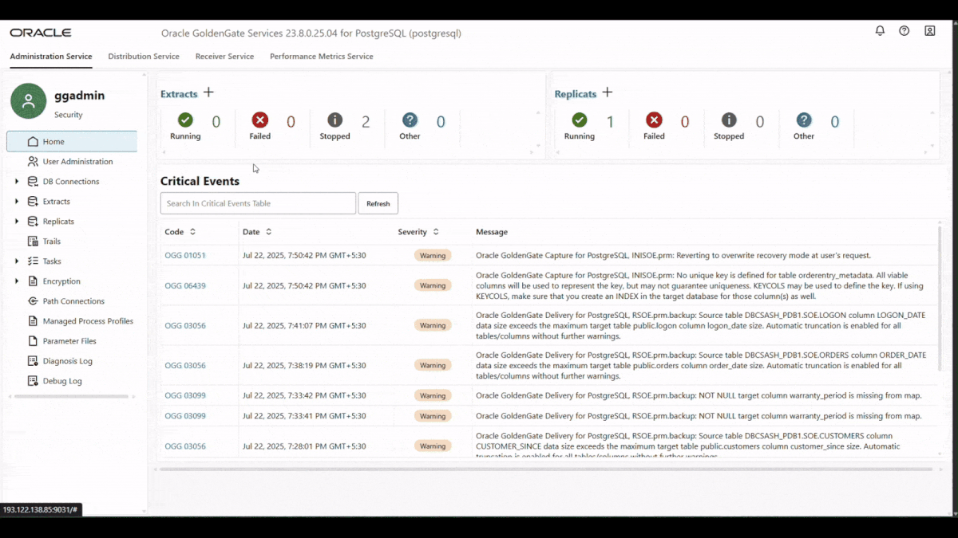Screen dimensions: 958x538
Task: Click the Extracts section heading
Action: [179, 94]
